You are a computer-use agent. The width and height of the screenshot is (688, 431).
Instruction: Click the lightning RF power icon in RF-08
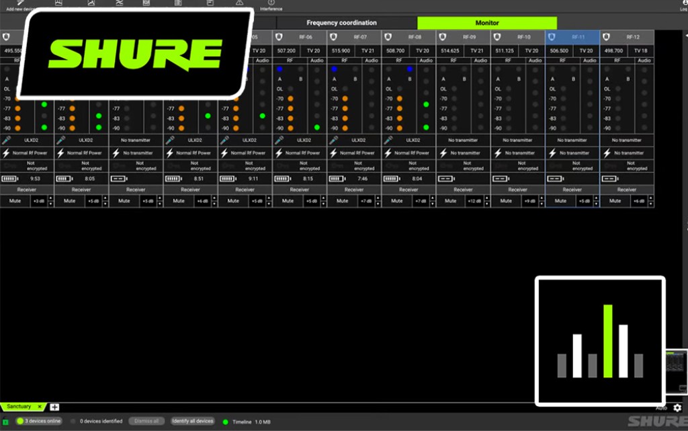click(388, 153)
